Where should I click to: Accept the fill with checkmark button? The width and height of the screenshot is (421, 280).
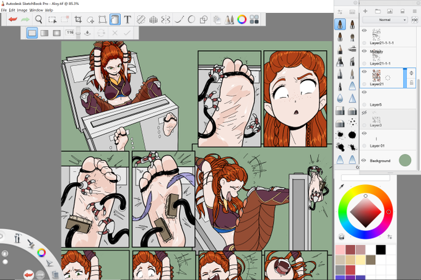[127, 33]
